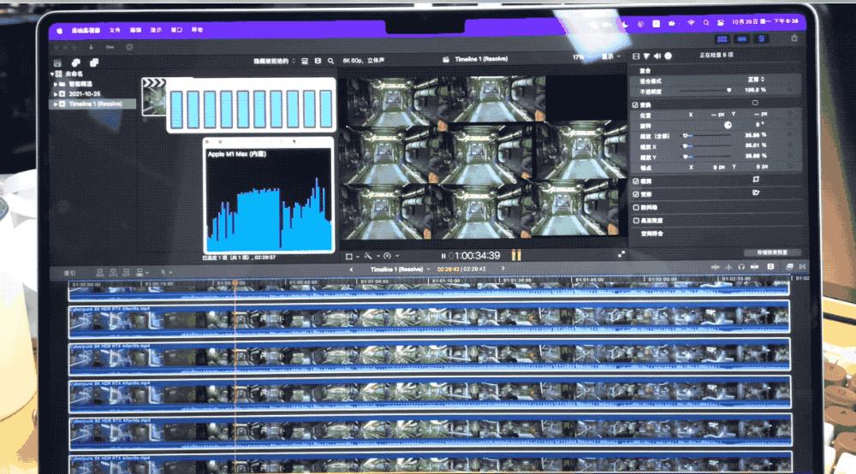856x474 pixels.
Task: Click the Wi-Fi icon in menu bar
Action: [x=691, y=22]
